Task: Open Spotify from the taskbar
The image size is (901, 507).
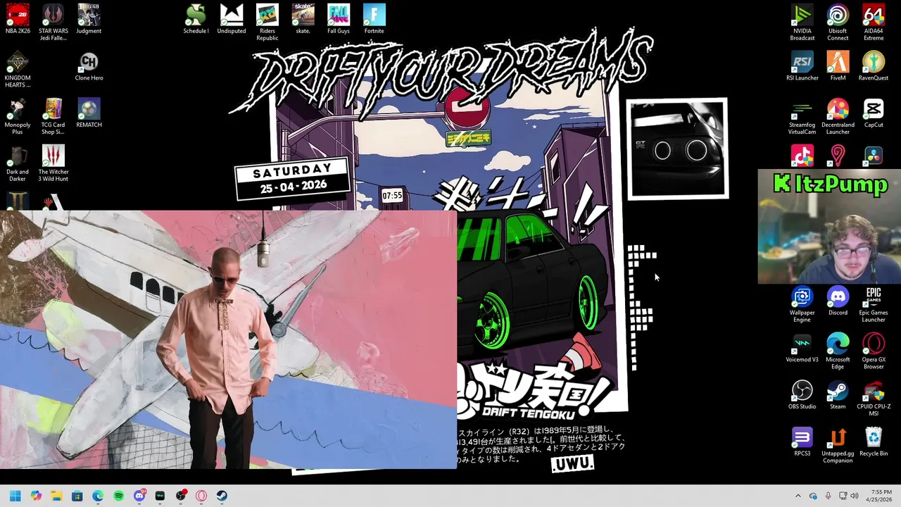Action: tap(118, 496)
